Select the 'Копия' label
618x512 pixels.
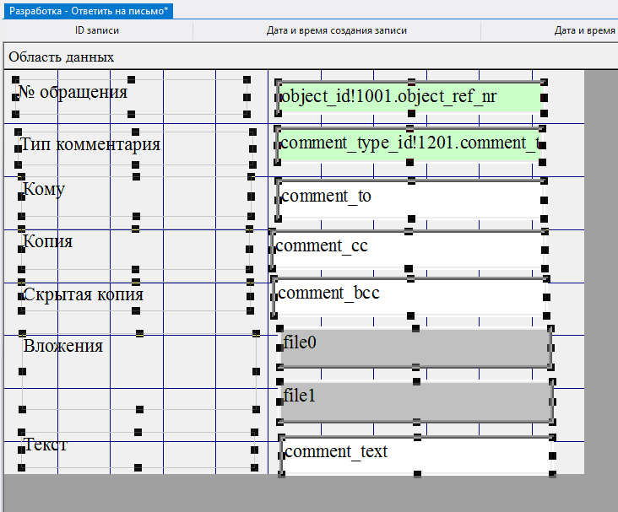point(48,241)
